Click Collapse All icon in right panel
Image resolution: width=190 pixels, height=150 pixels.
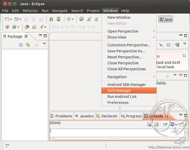tap(168, 45)
